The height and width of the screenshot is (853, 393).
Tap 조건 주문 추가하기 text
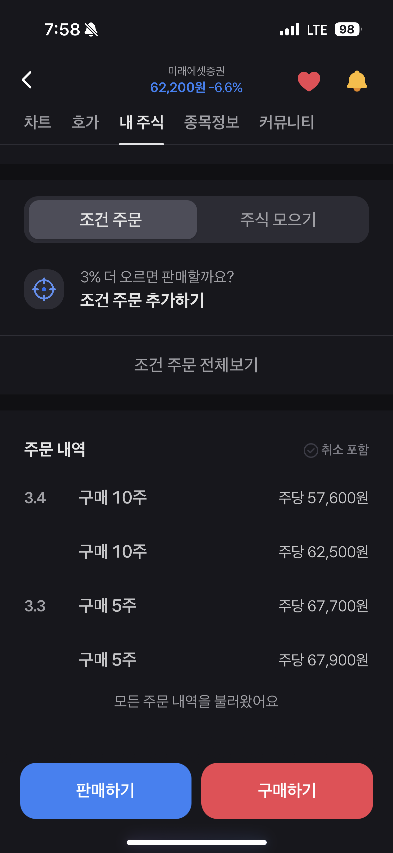coord(142,300)
